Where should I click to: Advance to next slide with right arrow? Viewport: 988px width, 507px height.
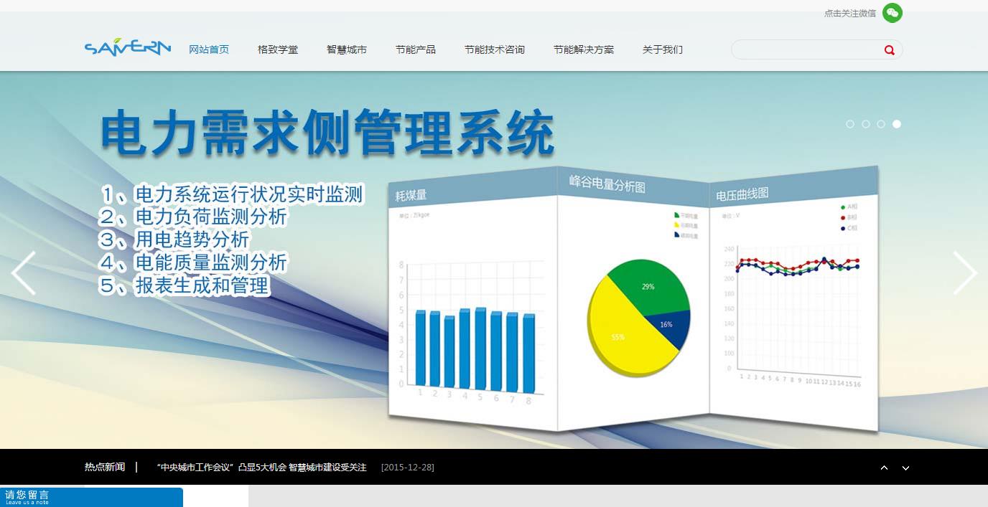click(x=965, y=273)
